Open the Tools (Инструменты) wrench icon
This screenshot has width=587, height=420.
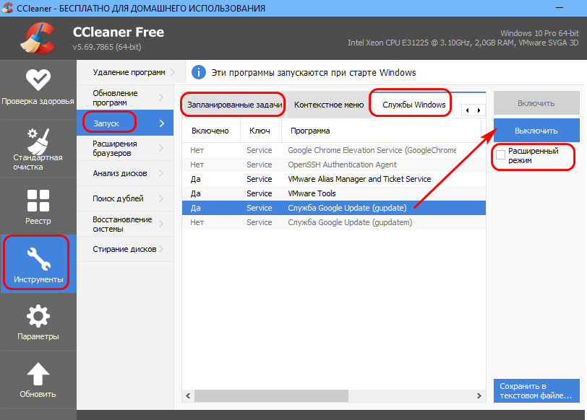(38, 258)
